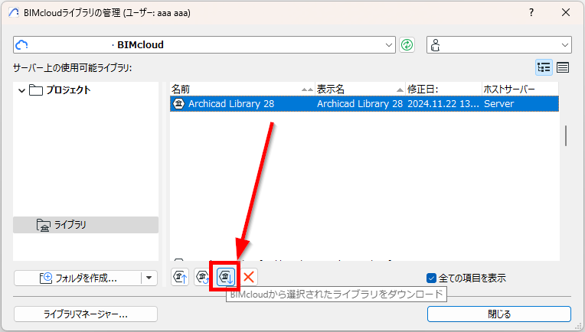The image size is (585, 332).
Task: Toggle the 全ての項目を表示 checkbox
Action: point(431,278)
